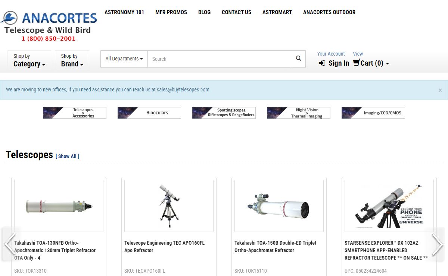Visit the Astromart link

pyautogui.click(x=277, y=12)
